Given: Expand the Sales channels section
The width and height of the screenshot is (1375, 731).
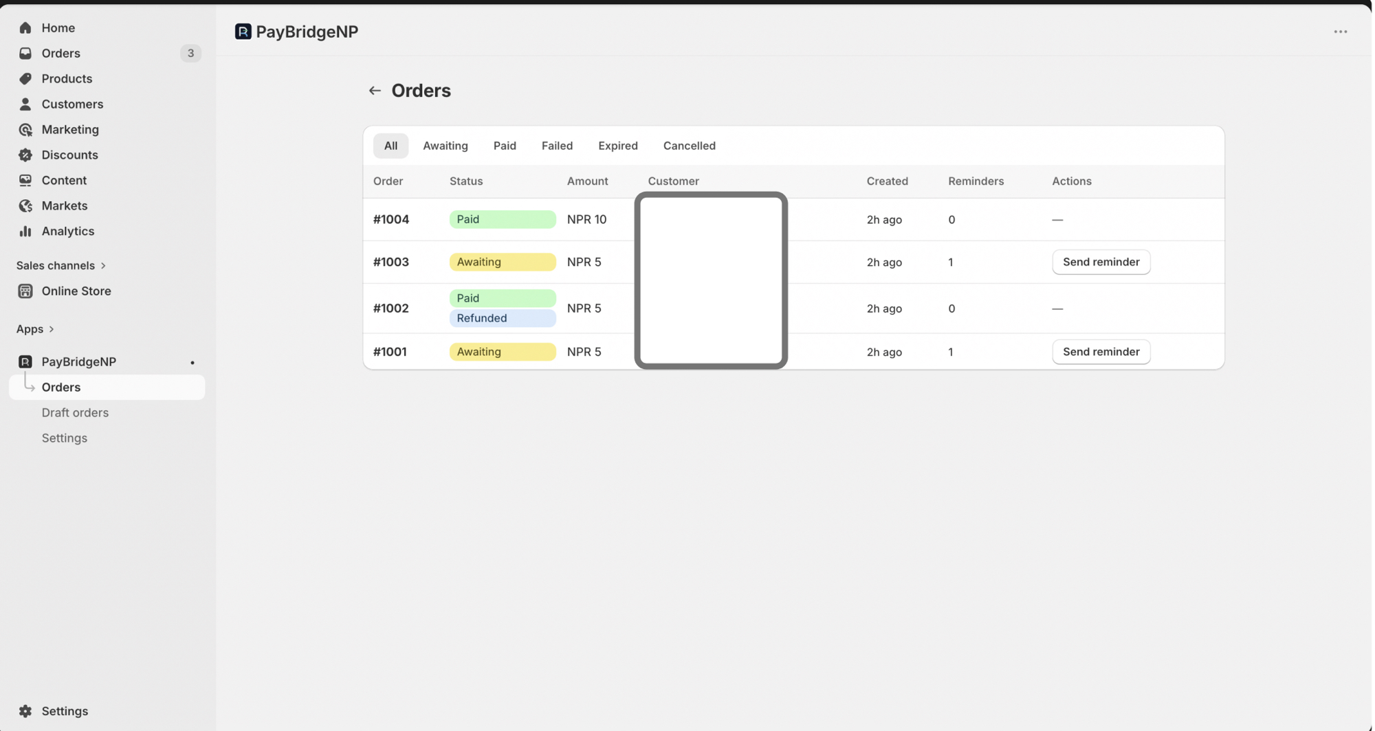Looking at the screenshot, I should (x=103, y=266).
